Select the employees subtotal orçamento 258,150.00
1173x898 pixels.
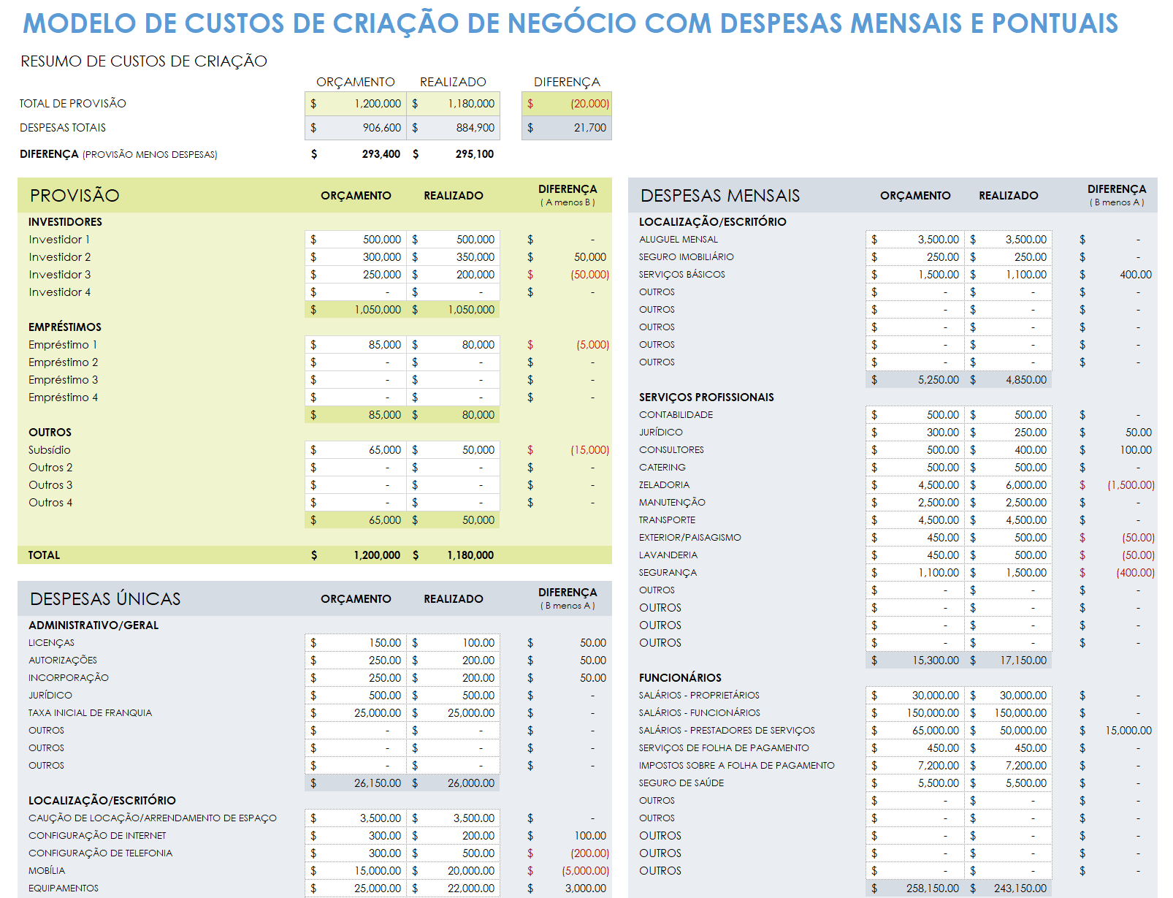(x=915, y=889)
